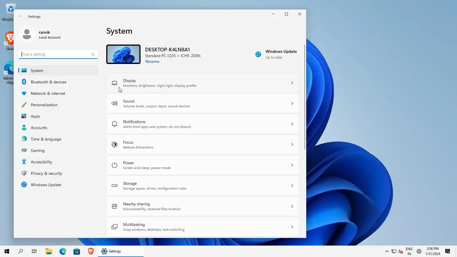This screenshot has height=257, width=457.
Task: Open Privacy & security category
Action: tap(58, 173)
